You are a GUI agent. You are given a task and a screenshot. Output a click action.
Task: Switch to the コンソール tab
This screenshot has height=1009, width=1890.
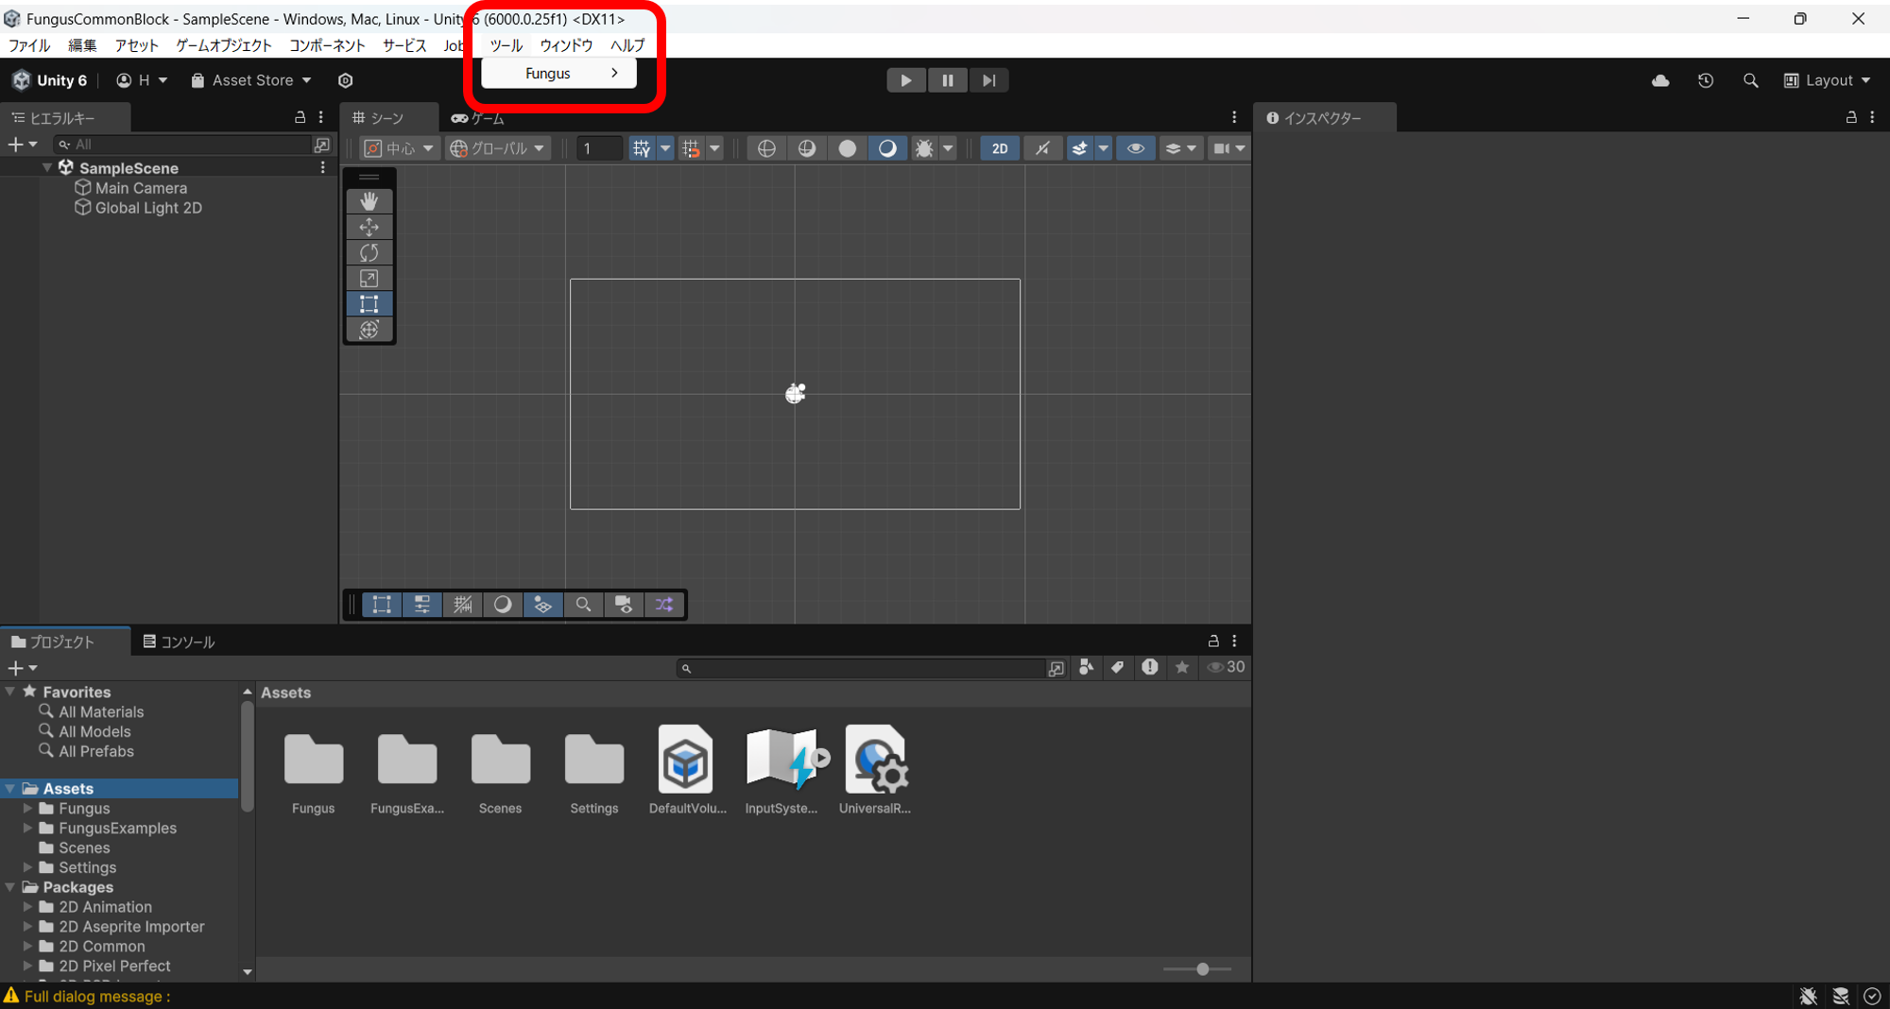[179, 641]
